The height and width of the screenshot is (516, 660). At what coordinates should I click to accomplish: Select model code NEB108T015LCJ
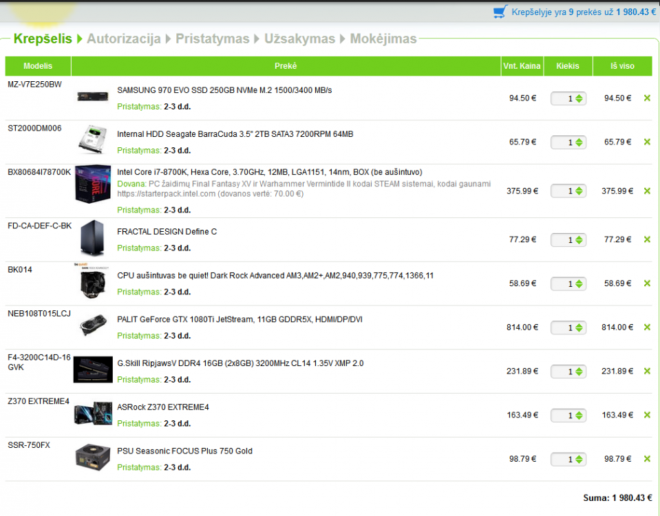tap(39, 313)
